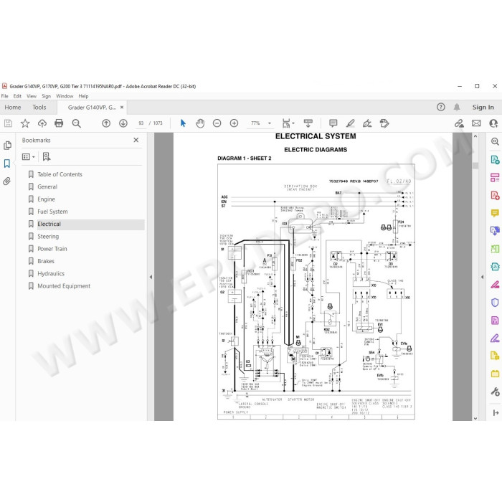Open the sign document tool
The height and width of the screenshot is (502, 502).
(x=367, y=123)
